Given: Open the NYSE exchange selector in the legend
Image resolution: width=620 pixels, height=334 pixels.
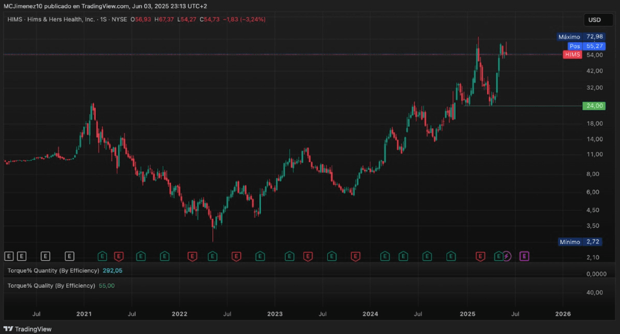Looking at the screenshot, I should [x=121, y=19].
